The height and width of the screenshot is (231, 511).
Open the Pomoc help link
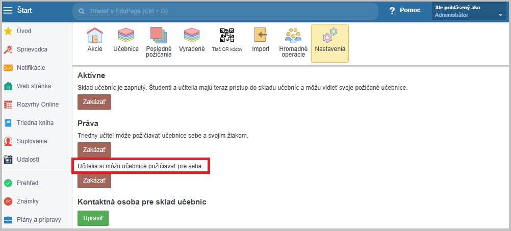[410, 10]
